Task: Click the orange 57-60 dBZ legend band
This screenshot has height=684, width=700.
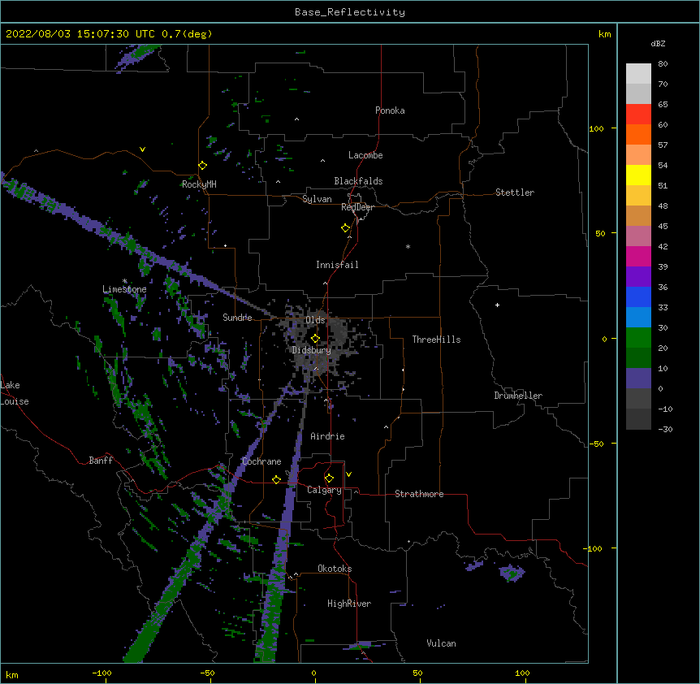Action: [638, 134]
